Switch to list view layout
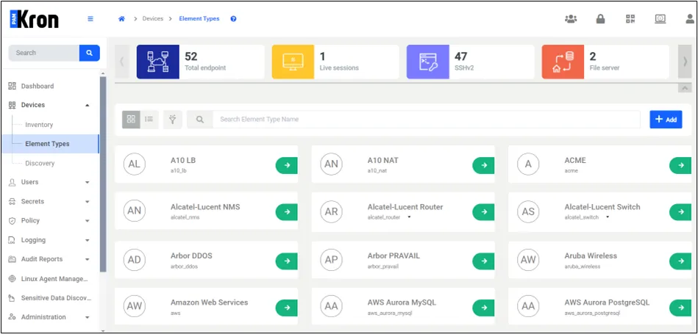698x334 pixels. pos(149,120)
